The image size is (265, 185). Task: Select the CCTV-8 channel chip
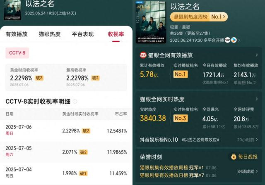[x=17, y=53]
